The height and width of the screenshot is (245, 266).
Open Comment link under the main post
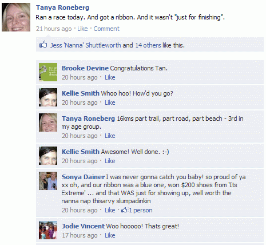106,29
